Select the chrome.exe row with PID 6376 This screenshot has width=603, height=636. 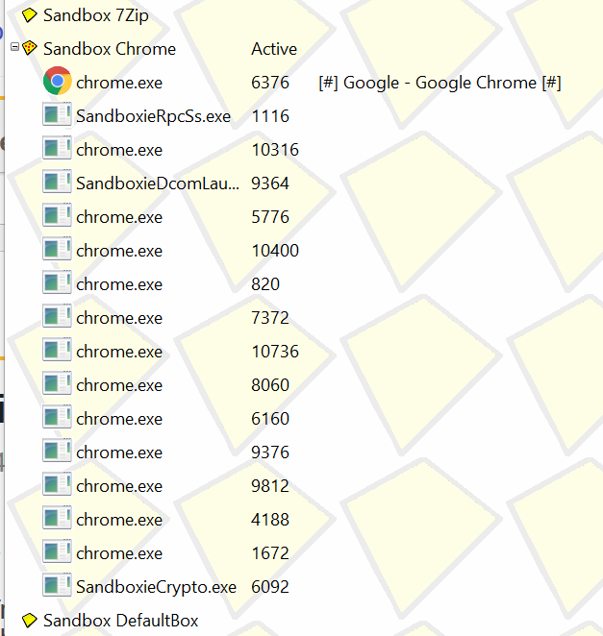coord(119,83)
